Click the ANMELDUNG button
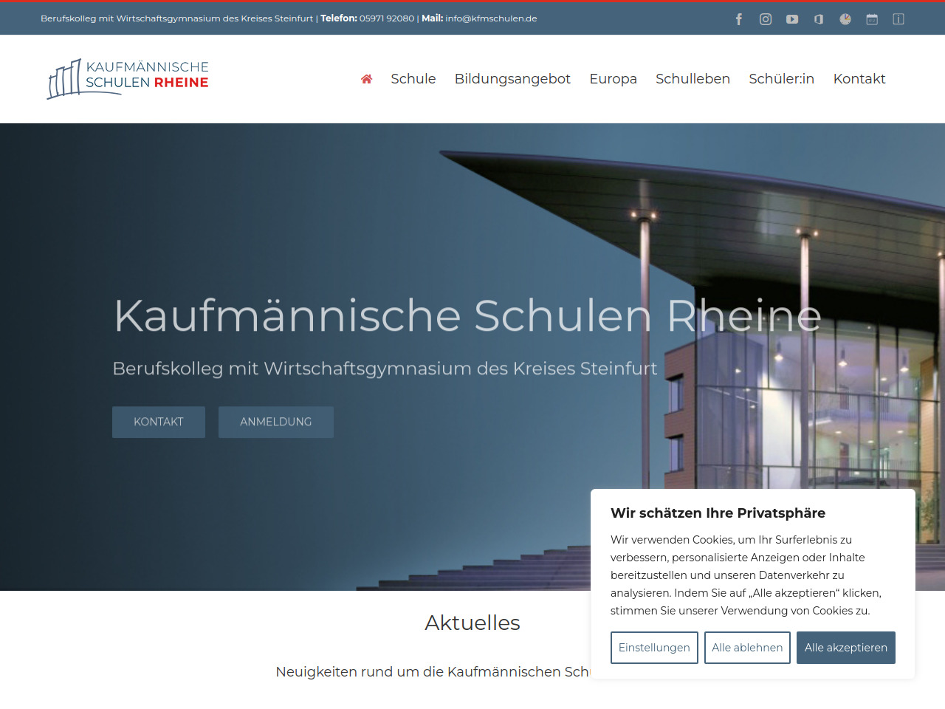 (276, 422)
